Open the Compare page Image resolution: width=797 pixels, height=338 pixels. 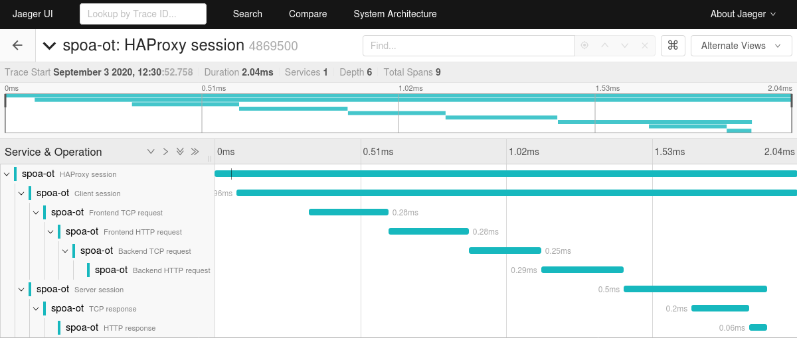click(308, 14)
